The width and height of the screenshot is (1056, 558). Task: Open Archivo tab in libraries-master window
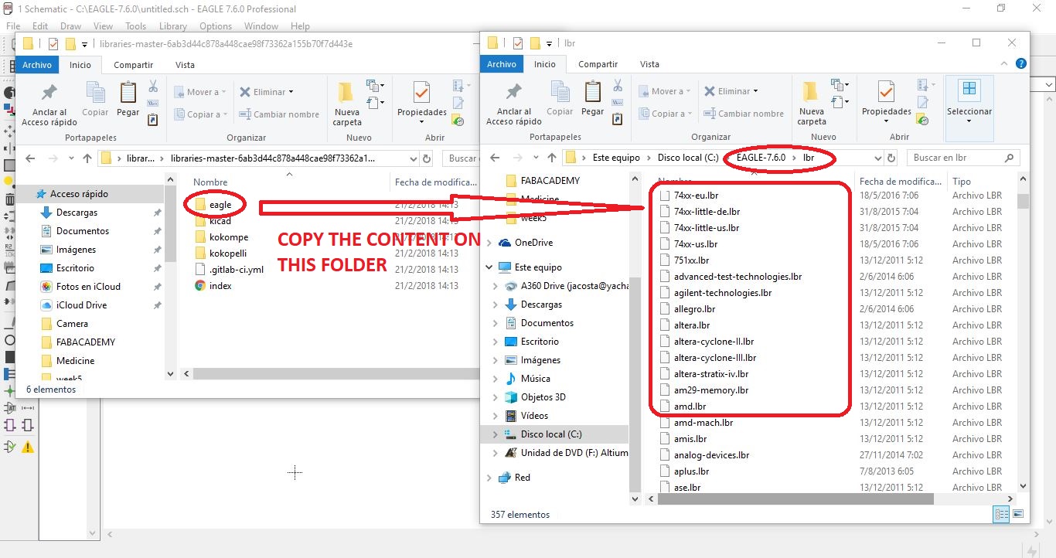[x=36, y=65]
